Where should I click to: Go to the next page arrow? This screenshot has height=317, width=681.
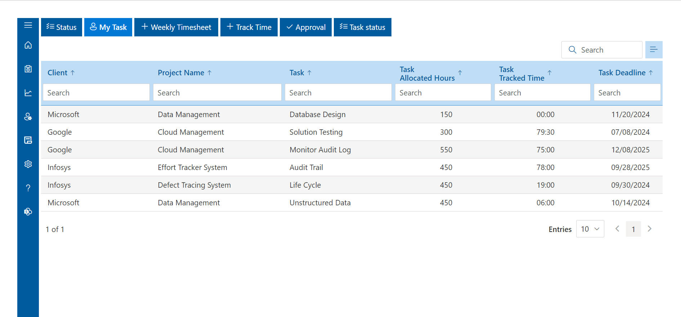[x=649, y=229]
